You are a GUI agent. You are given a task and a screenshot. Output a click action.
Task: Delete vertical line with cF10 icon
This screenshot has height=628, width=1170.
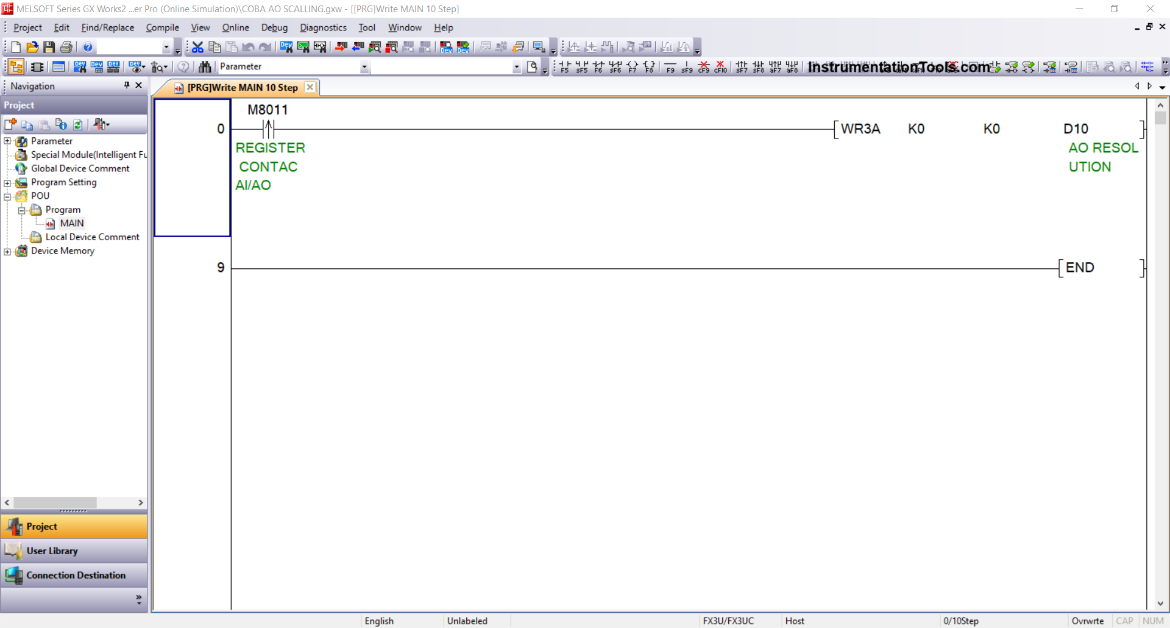[x=721, y=66]
